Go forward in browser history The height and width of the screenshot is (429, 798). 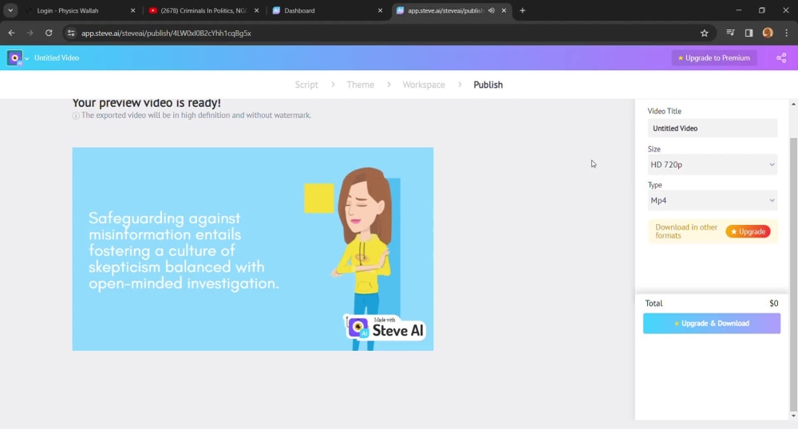(x=30, y=33)
